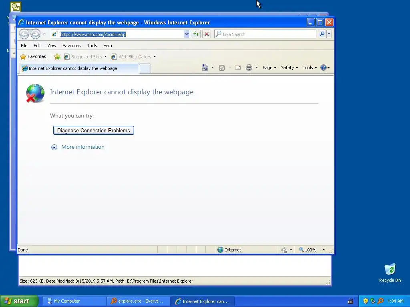Click the Back navigation arrow
The width and height of the screenshot is (410, 307).
pyautogui.click(x=24, y=34)
